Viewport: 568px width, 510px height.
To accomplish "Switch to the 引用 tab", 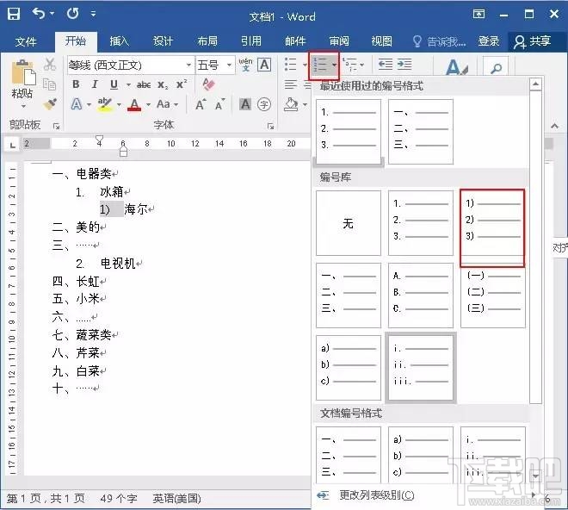I will (251, 41).
